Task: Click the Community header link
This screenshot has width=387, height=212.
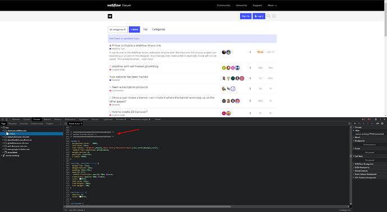Action: 223,5
